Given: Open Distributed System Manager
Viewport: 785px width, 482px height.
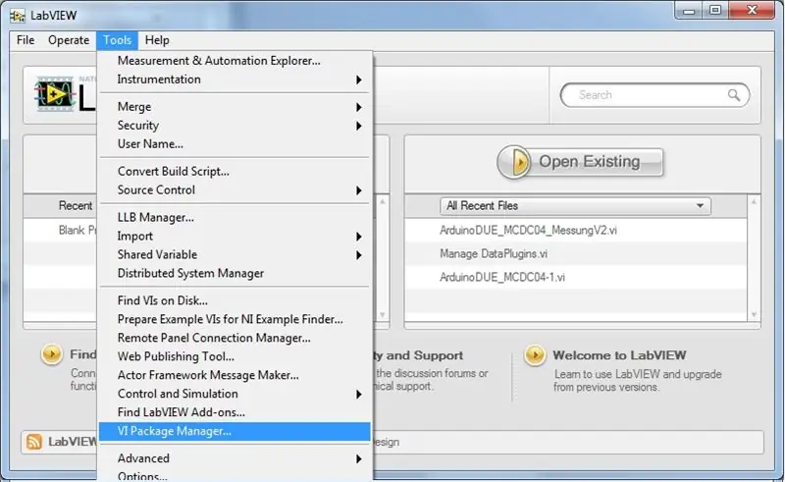Looking at the screenshot, I should 235,273.
